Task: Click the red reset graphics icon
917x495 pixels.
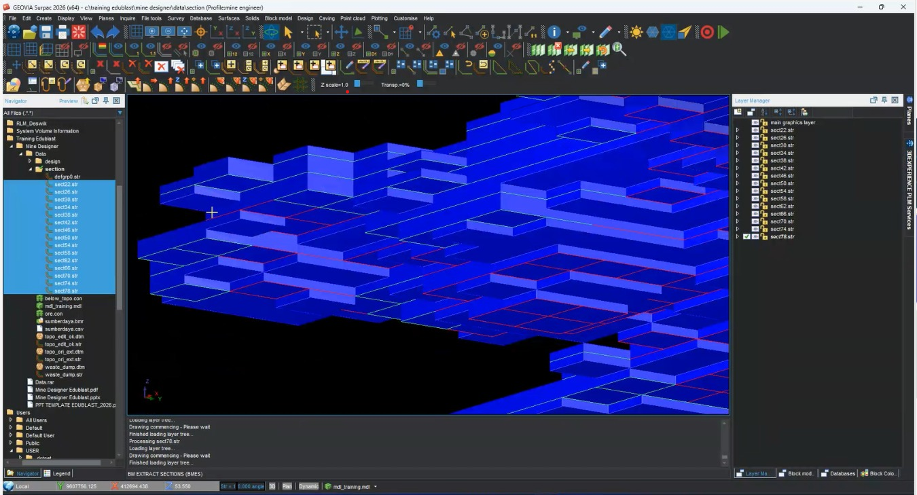Action: tap(79, 32)
